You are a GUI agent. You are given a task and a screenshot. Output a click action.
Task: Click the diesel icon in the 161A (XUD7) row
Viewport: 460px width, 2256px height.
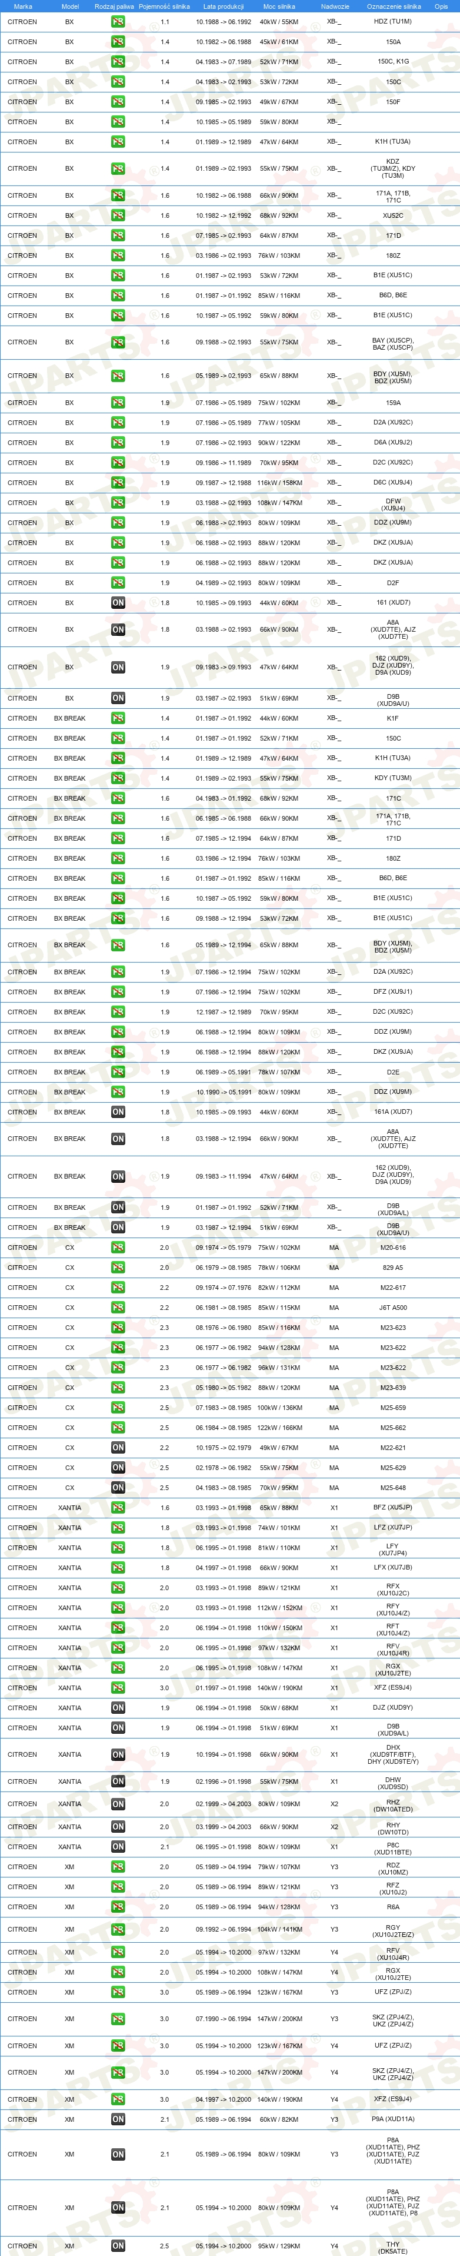pyautogui.click(x=118, y=1112)
